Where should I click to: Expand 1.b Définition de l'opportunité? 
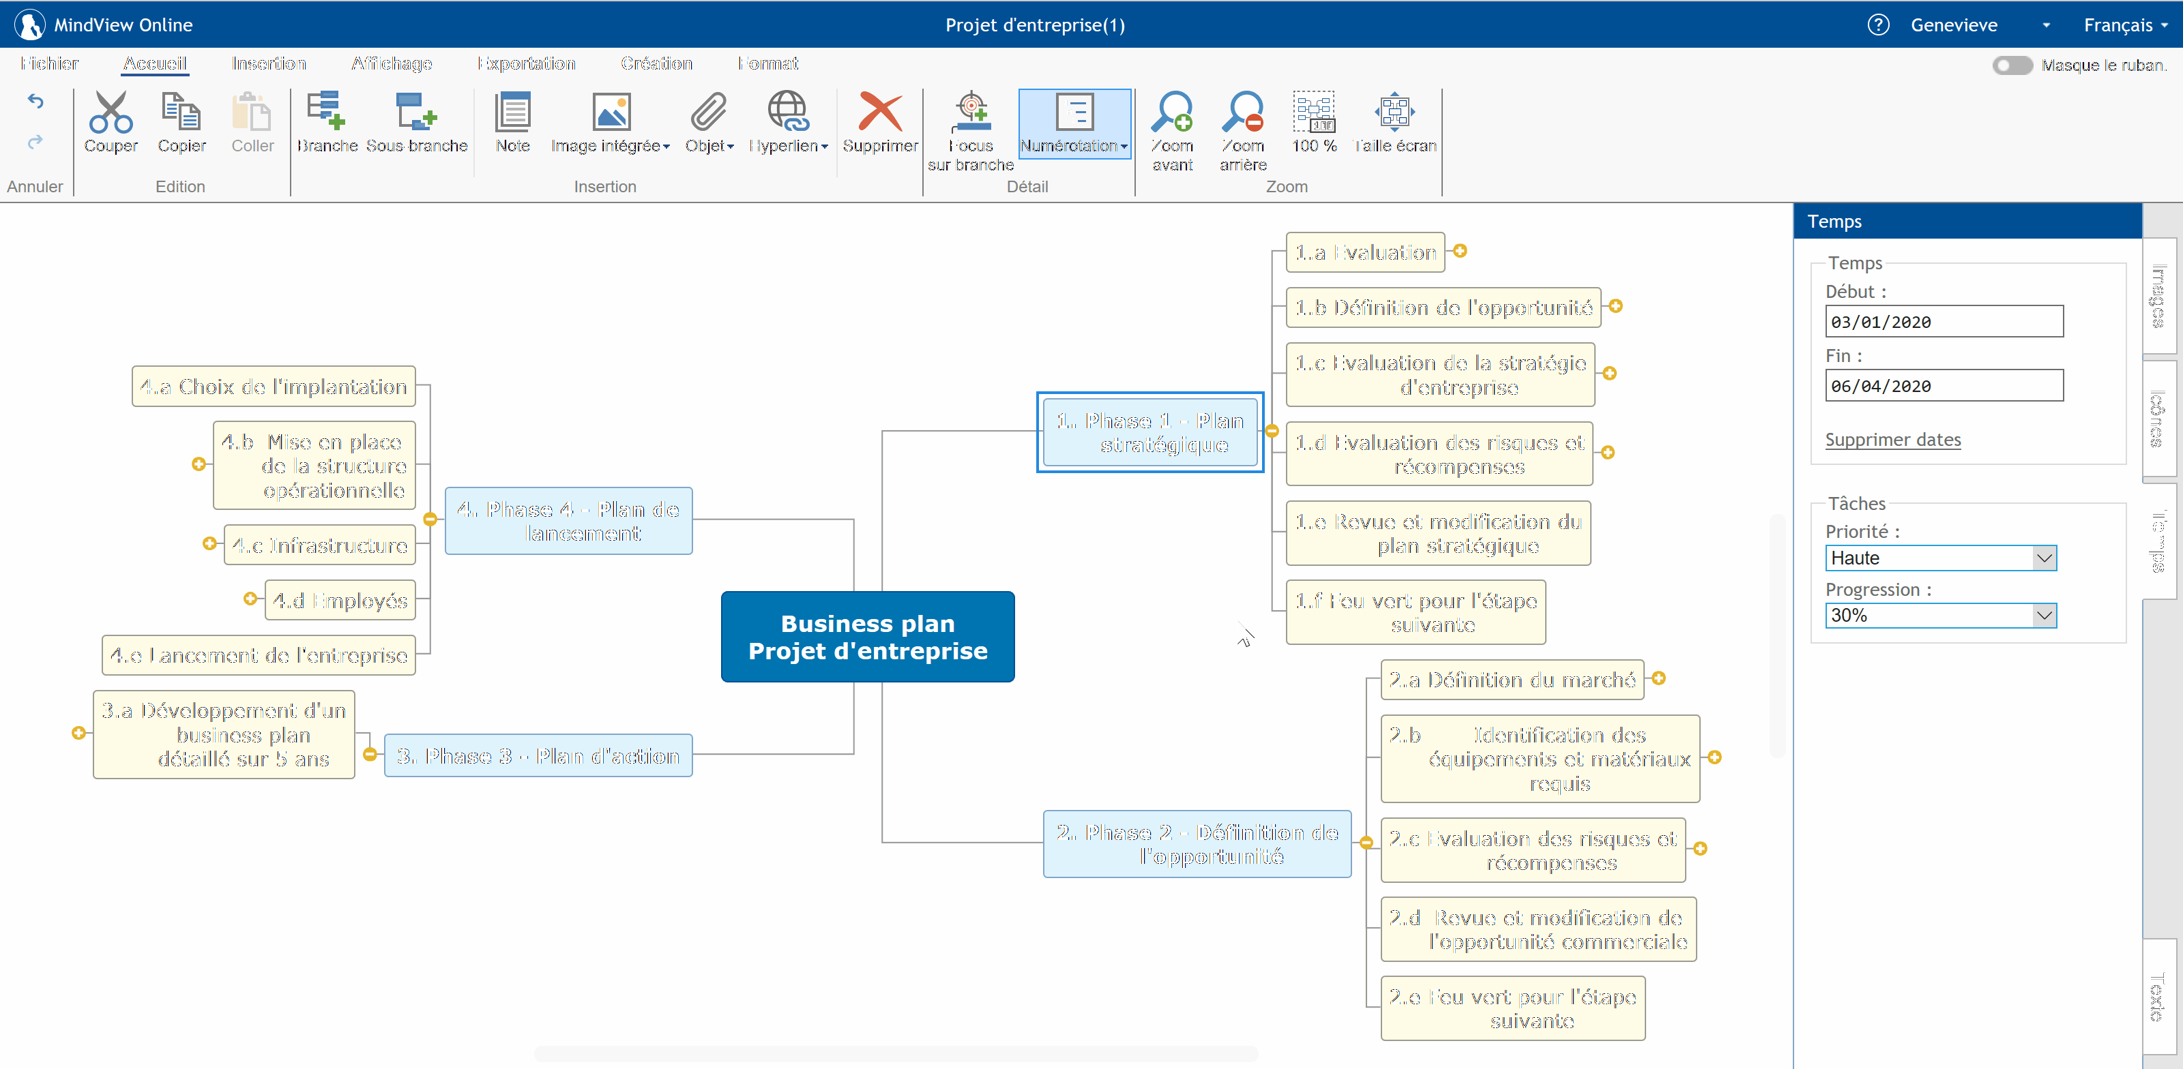point(1616,306)
